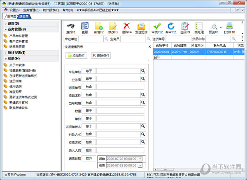This screenshot has width=247, height=180.
Task: Open the 预览F8 preview dropdown
Action: pyautogui.click(x=221, y=27)
